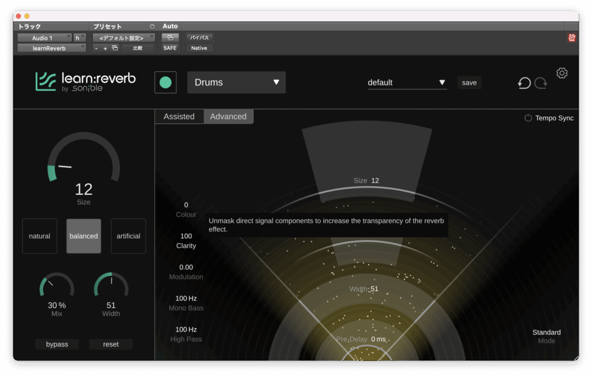Open the Drums profile dropdown
The width and height of the screenshot is (592, 376).
pyautogui.click(x=236, y=82)
